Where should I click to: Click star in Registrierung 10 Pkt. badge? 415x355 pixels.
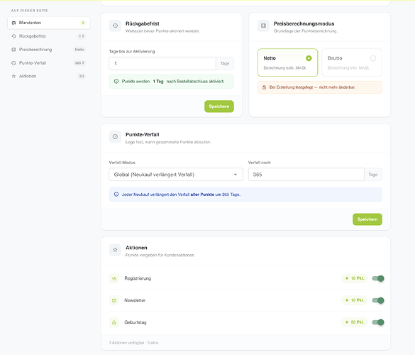[347, 278]
